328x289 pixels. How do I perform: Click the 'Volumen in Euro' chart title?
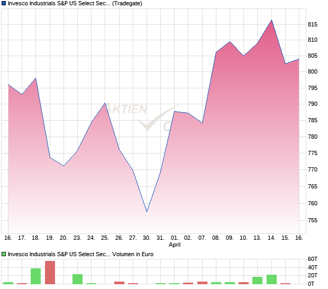tap(80, 254)
